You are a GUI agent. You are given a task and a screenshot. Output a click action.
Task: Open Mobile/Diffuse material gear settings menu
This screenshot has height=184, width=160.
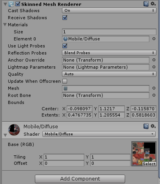coord(153,126)
